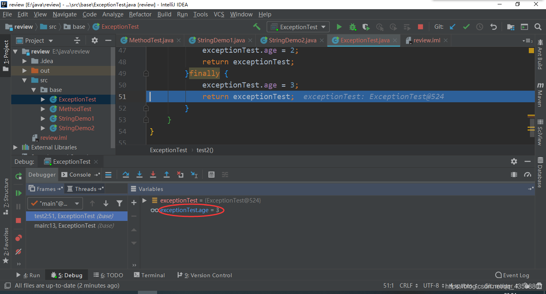This screenshot has width=546, height=294.
Task: Expand the exceptionTest variable
Action: pos(145,201)
